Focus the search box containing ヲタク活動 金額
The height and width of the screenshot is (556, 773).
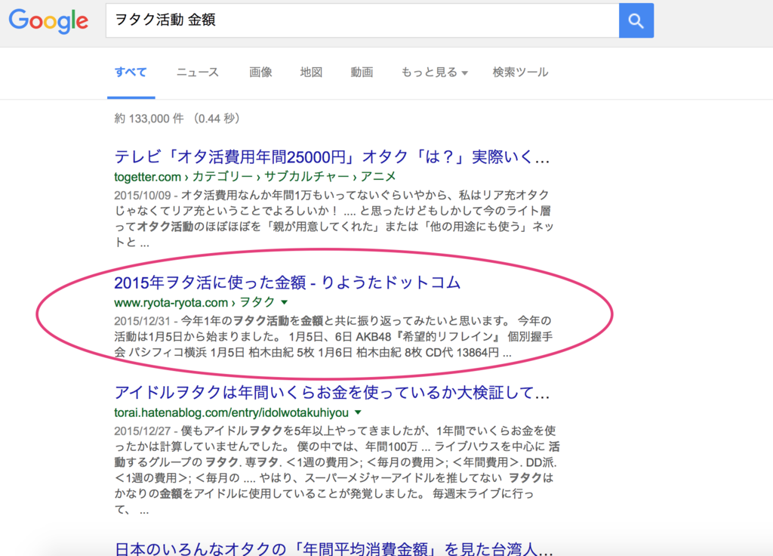pyautogui.click(x=362, y=20)
